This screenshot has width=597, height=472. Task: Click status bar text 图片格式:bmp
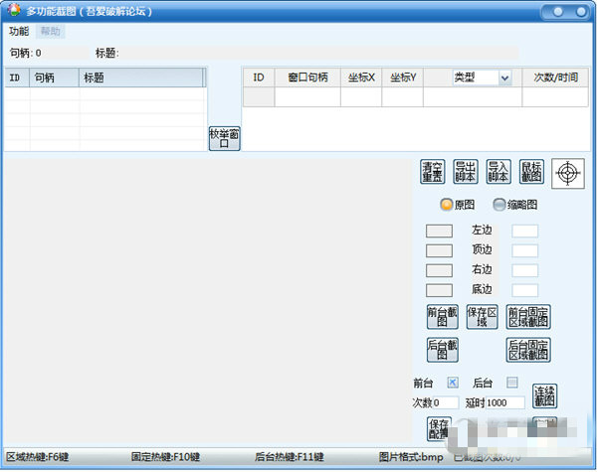pyautogui.click(x=411, y=457)
